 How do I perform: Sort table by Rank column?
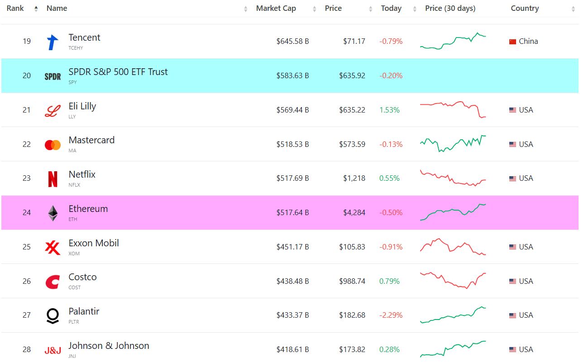pos(15,9)
